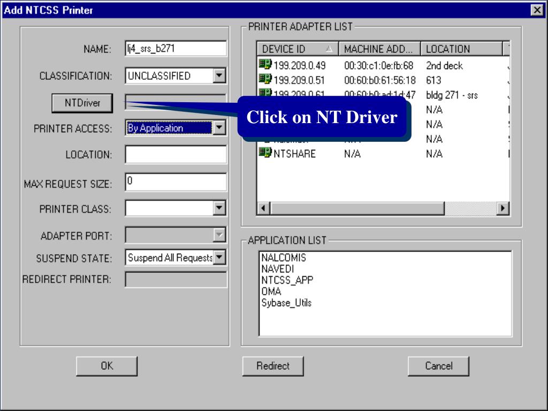Click the NTSHARE row's location N/A
The width and height of the screenshot is (548, 411).
point(434,154)
